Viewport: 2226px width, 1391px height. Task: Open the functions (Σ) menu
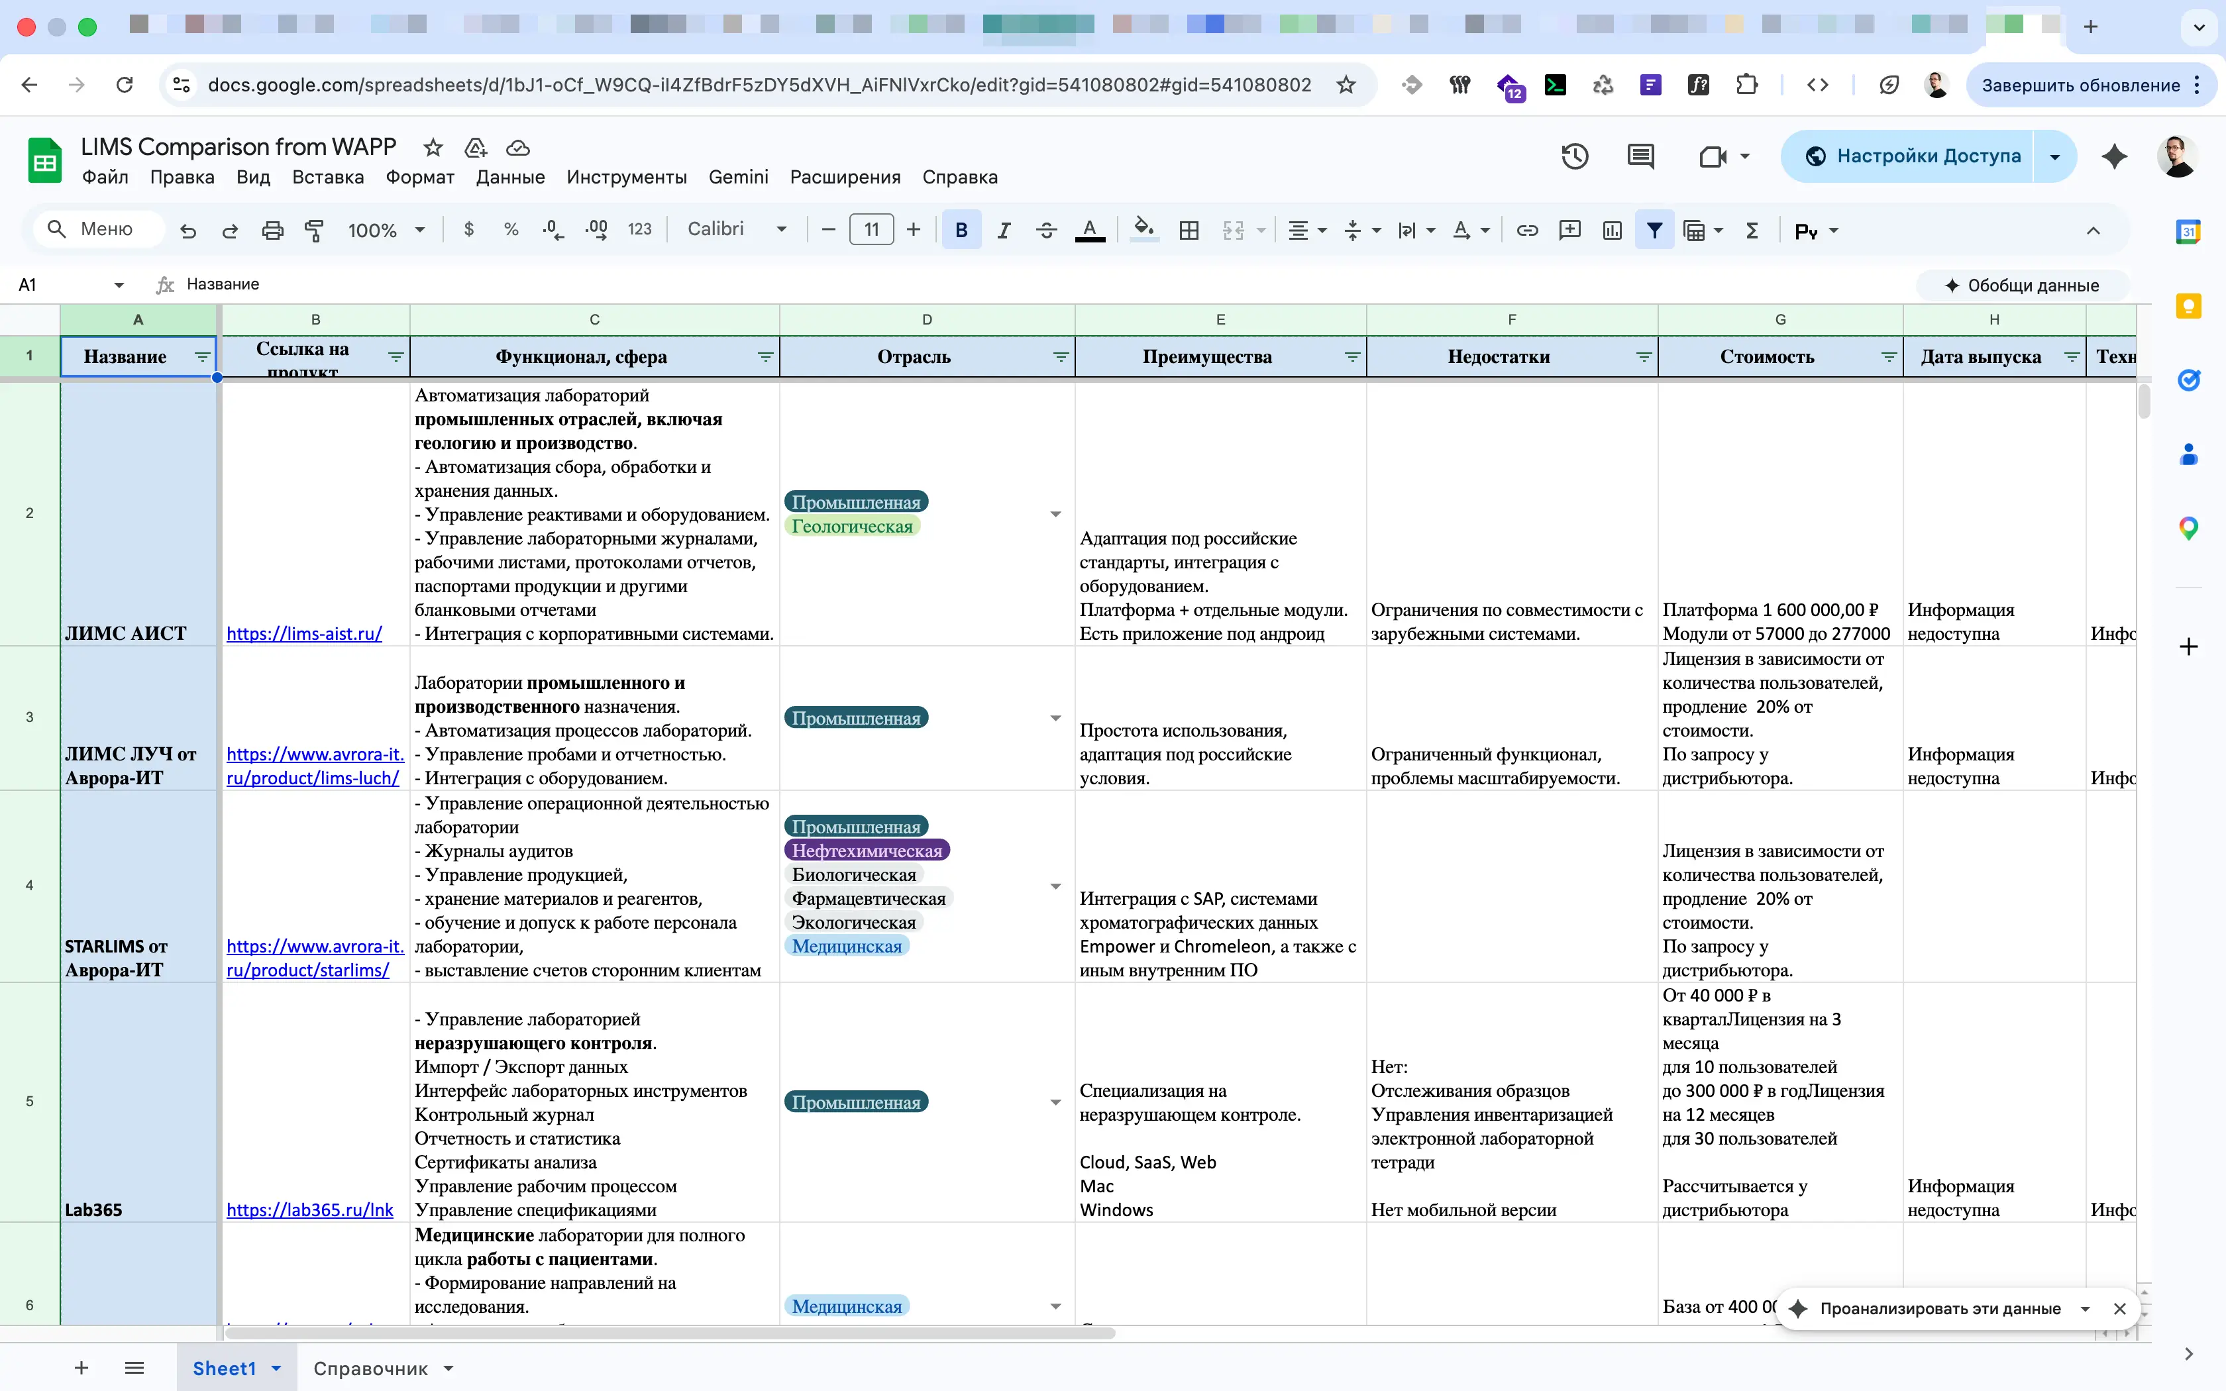click(1752, 230)
